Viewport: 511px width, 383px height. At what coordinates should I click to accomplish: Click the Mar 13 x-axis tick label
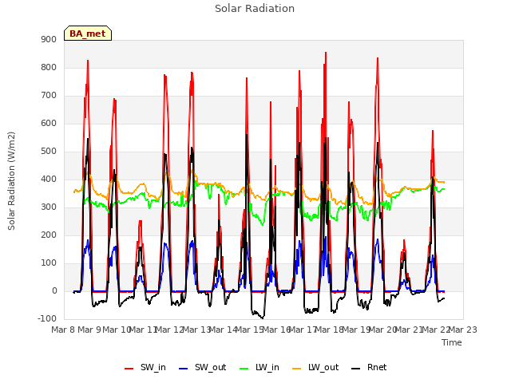(x=196, y=330)
